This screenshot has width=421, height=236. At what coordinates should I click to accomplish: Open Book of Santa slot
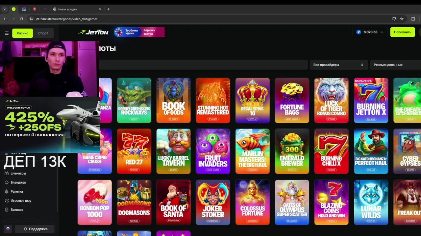coord(174,202)
